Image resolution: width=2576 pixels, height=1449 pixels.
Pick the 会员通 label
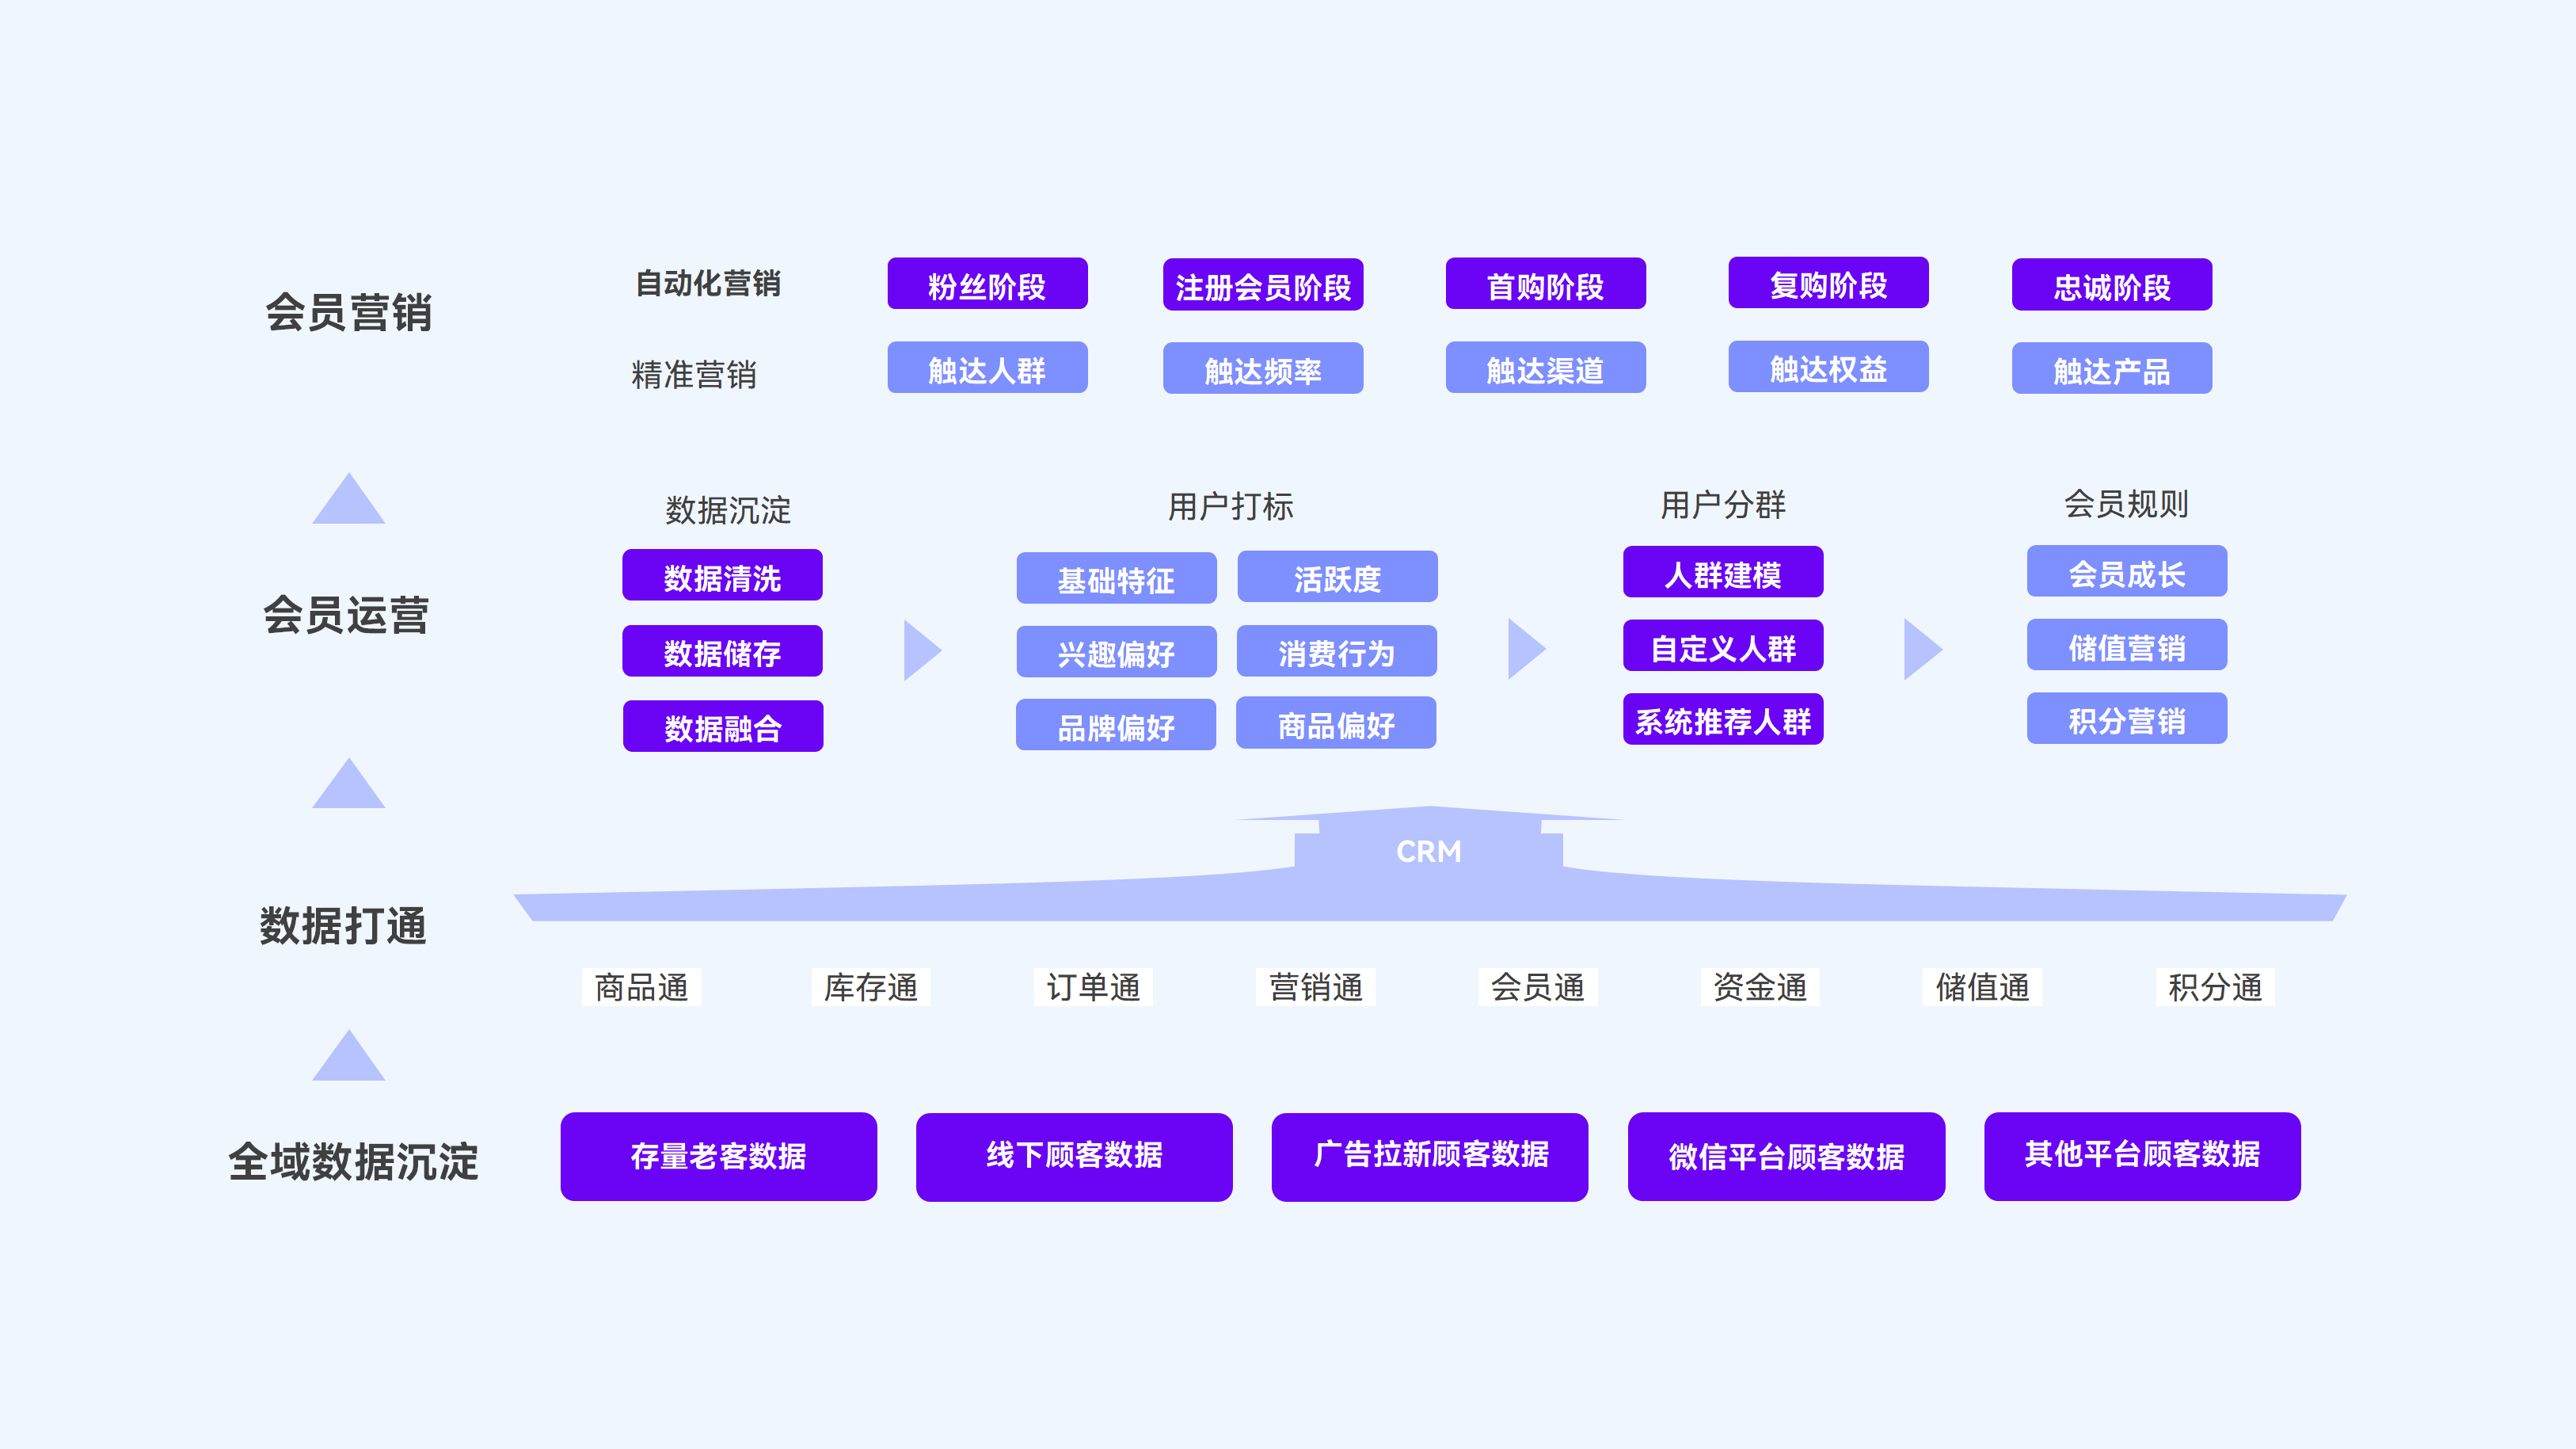coord(1538,988)
